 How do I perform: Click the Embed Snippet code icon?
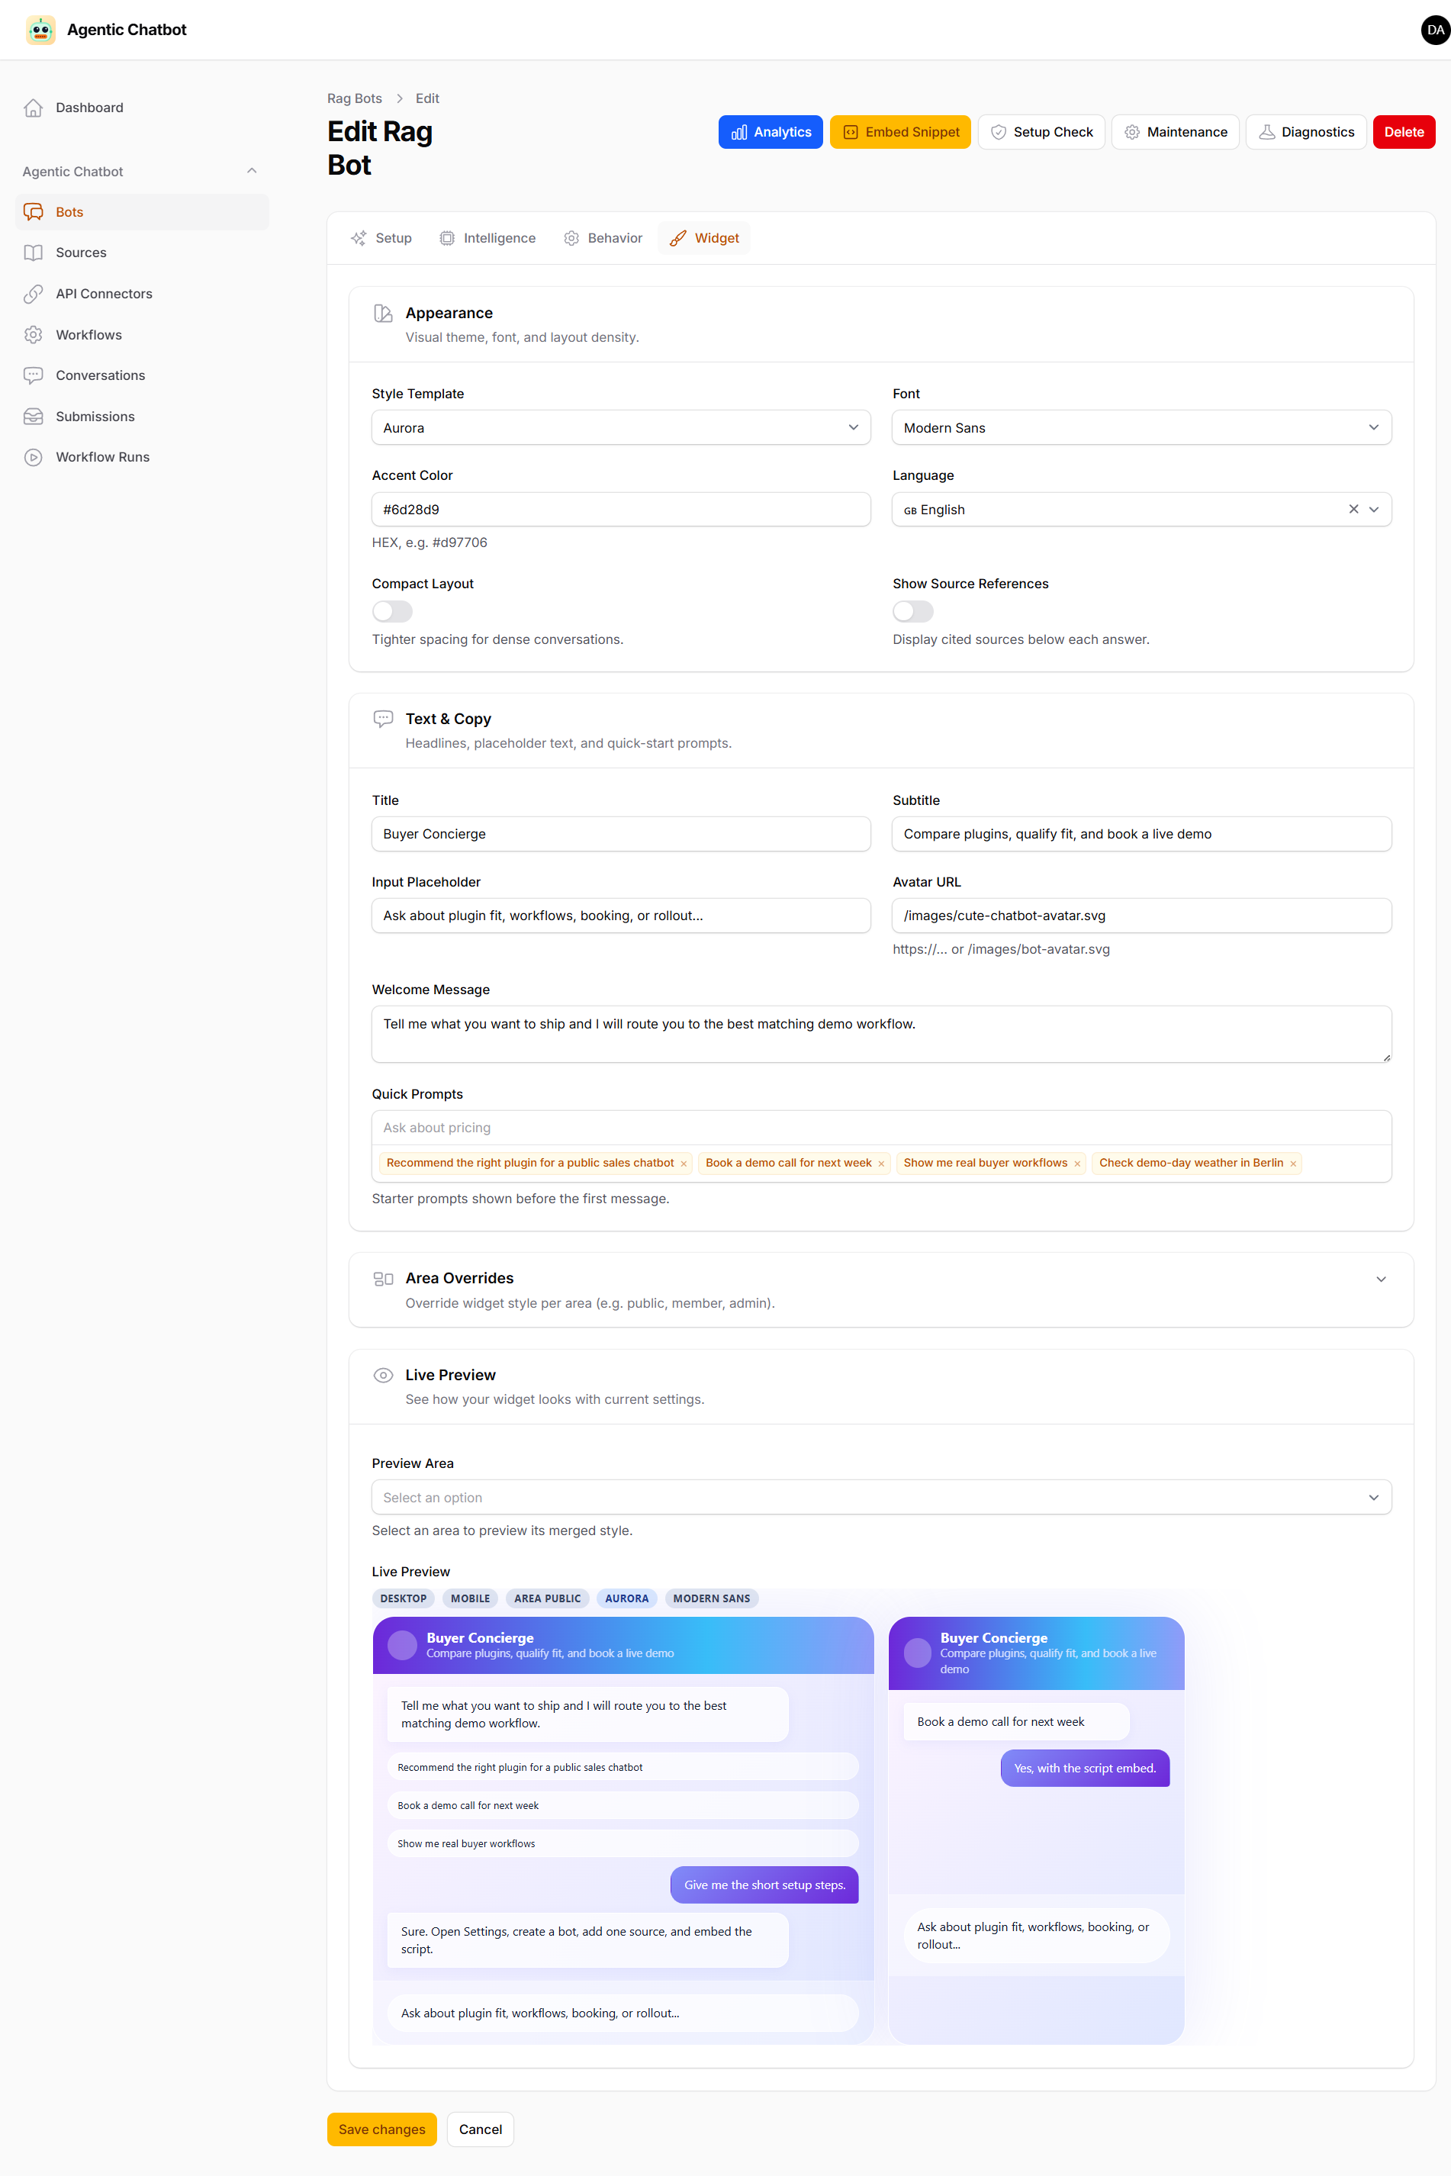click(x=851, y=131)
